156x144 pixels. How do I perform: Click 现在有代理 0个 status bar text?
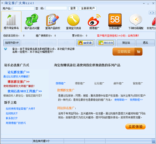coord(41,141)
